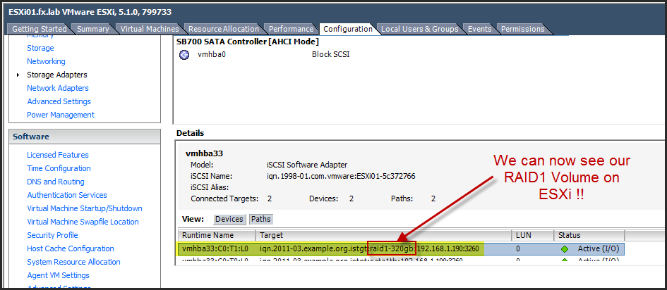
Task: Open Licensed Features link
Action: coord(58,155)
